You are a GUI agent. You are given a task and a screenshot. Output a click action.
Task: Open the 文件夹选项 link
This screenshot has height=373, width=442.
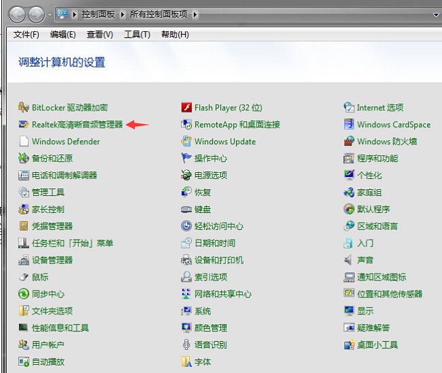pos(52,310)
